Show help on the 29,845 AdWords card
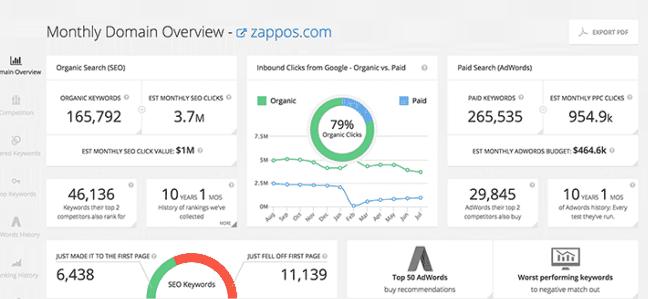The width and height of the screenshot is (648, 299). click(532, 185)
